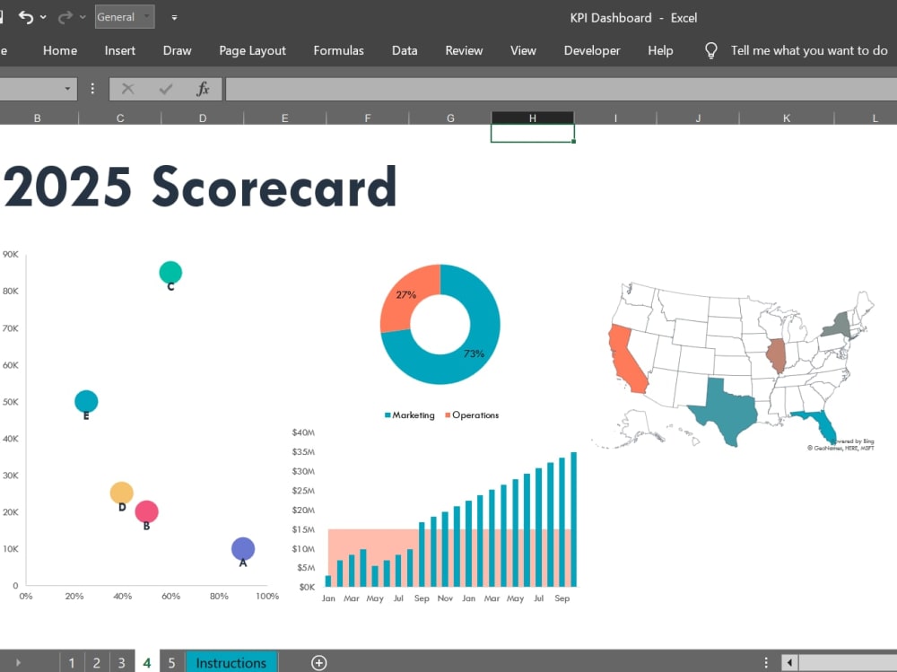Open Customize Quick Access Toolbar arrow

(175, 18)
